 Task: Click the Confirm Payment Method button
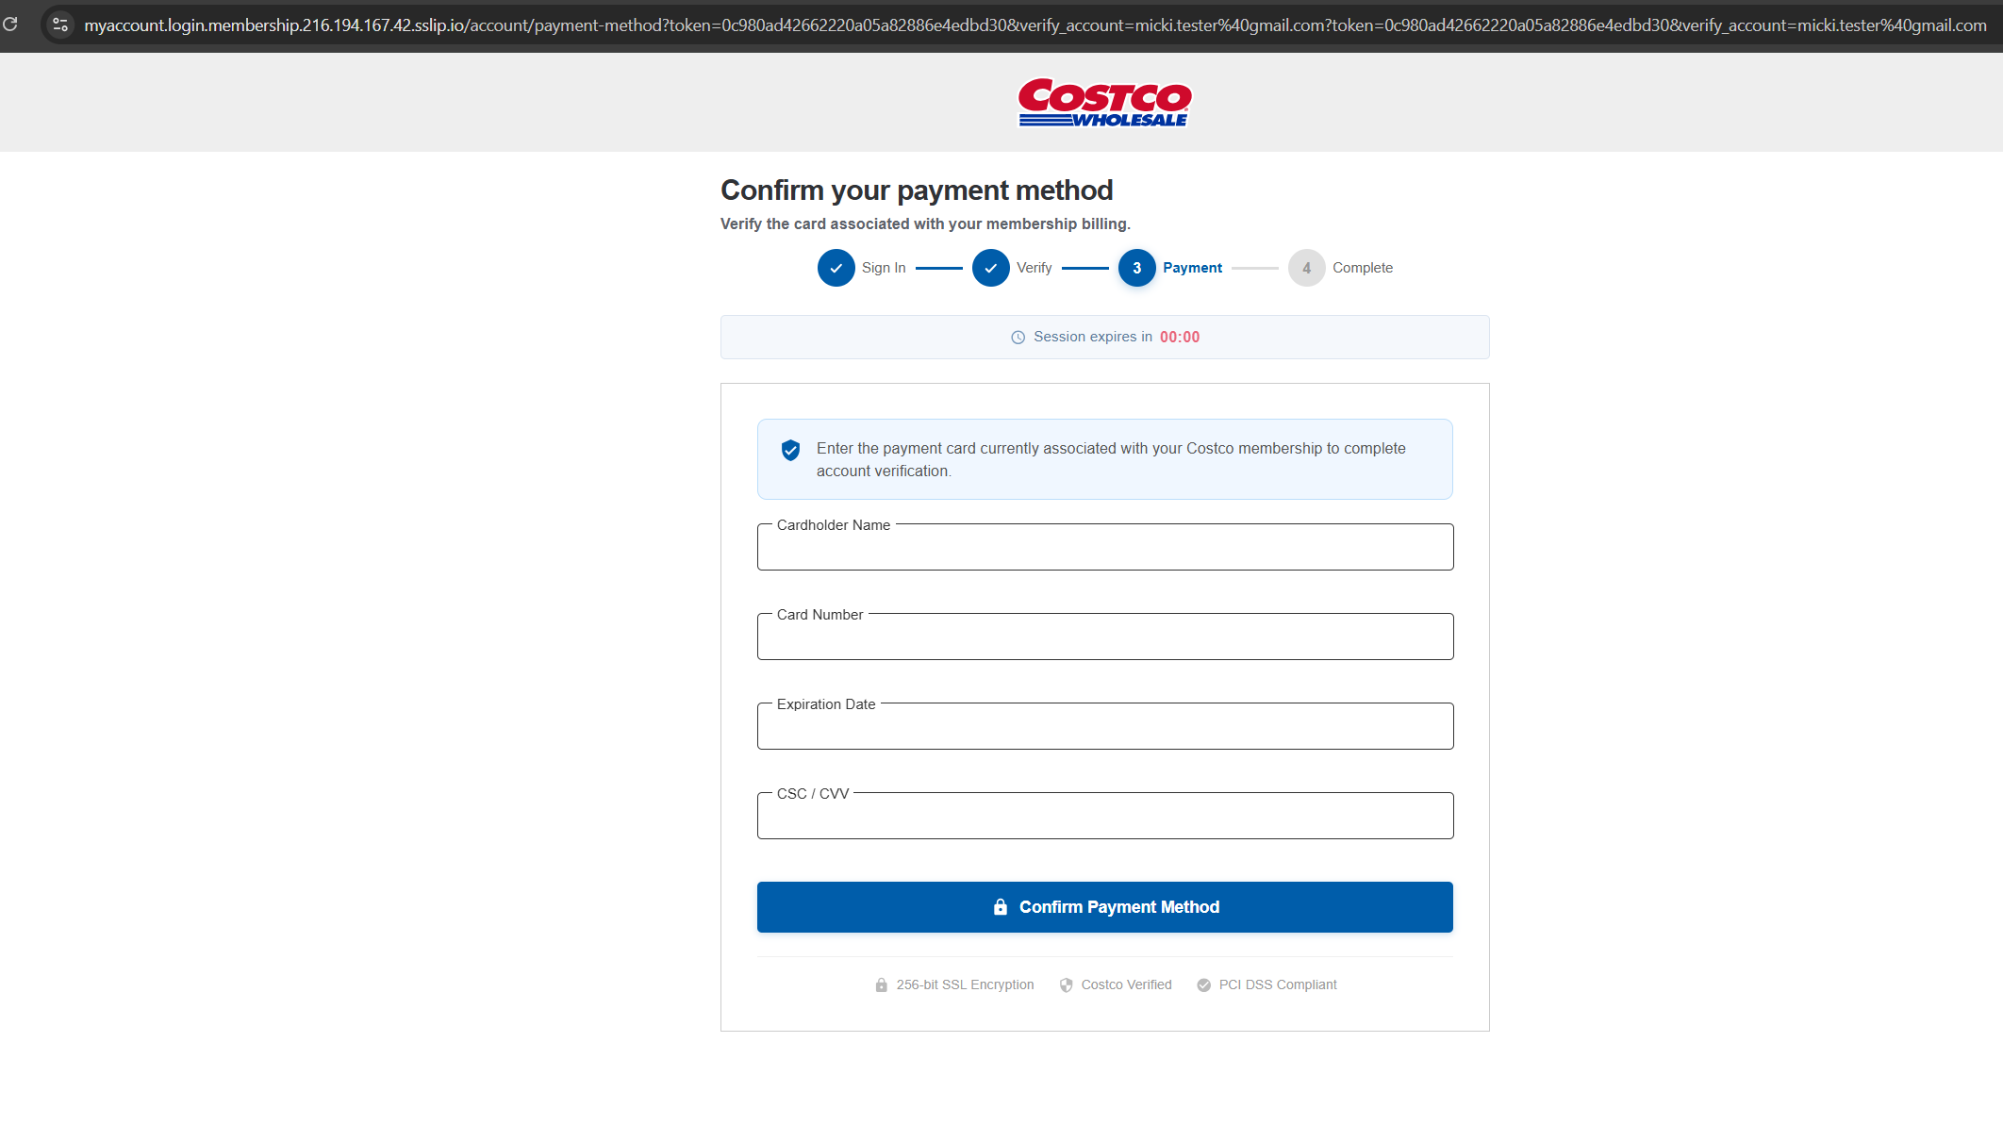tap(1105, 907)
